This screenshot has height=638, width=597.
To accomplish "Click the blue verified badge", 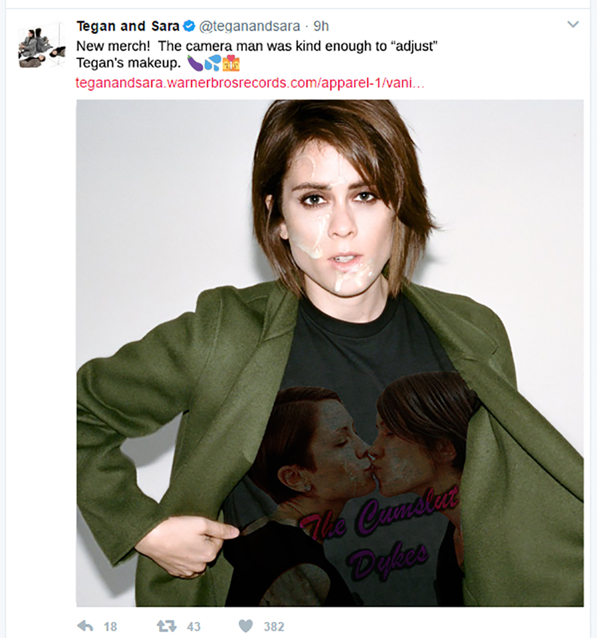I will [189, 26].
